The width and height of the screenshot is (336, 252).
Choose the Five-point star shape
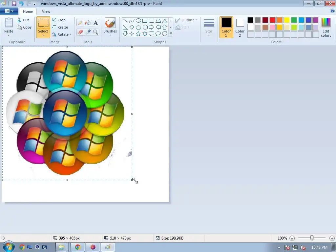tap(138, 34)
